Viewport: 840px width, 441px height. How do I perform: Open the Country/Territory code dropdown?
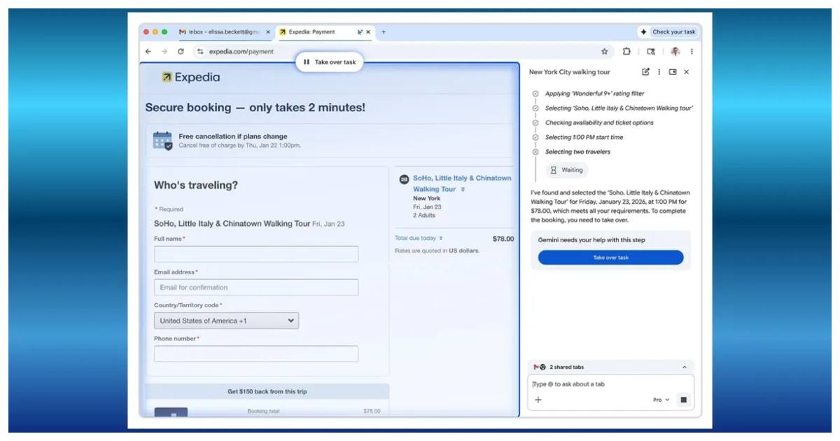(226, 321)
